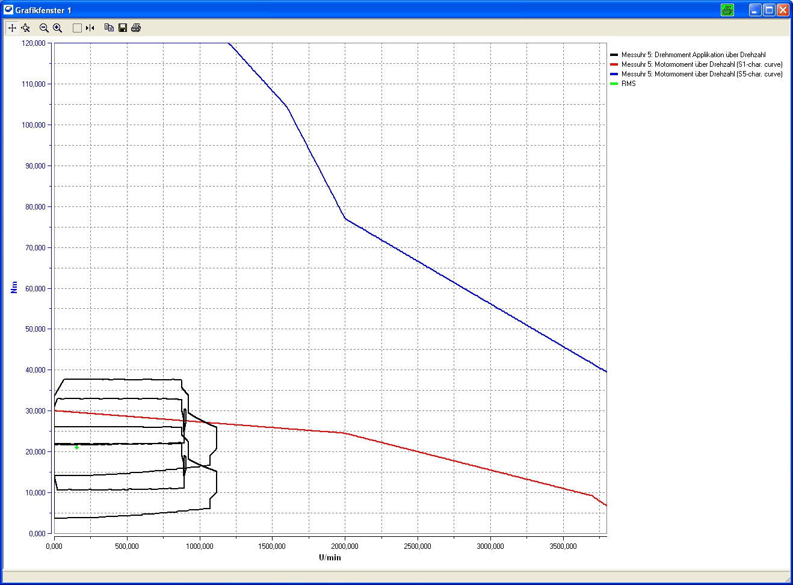The height and width of the screenshot is (585, 793).
Task: Select the dotted rectangle selection tool
Action: click(x=77, y=28)
